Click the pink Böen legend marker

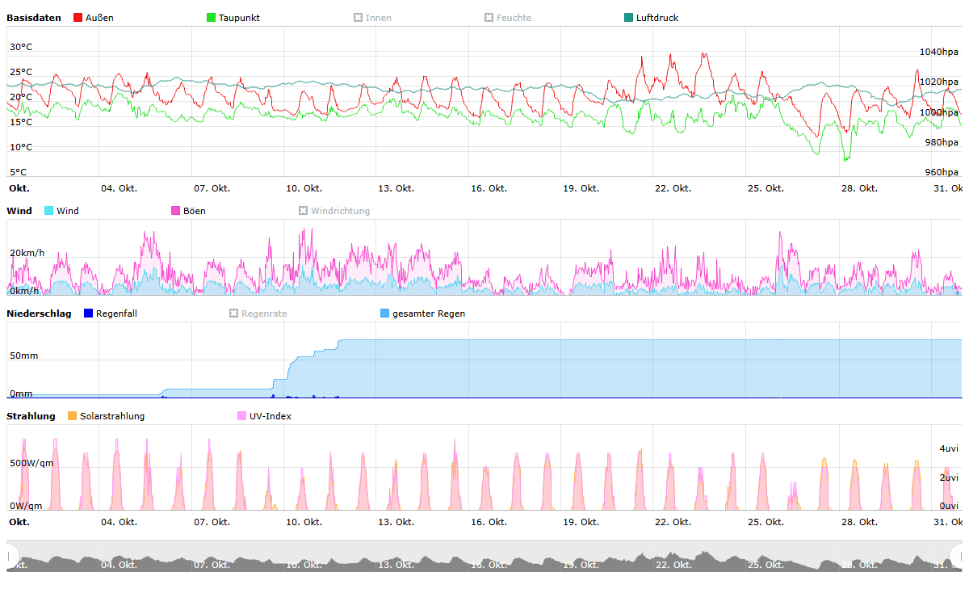[x=176, y=211]
